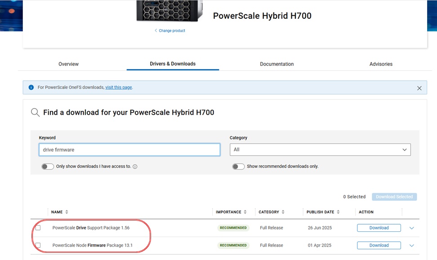This screenshot has width=437, height=260.
Task: Open the Documentation tab
Action: click(x=277, y=64)
